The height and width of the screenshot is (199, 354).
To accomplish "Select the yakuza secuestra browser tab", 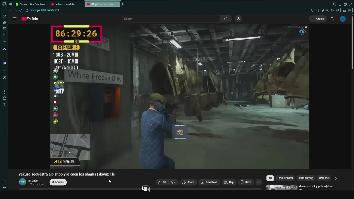I will click(x=102, y=4).
